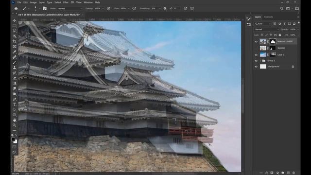Open the layer blend mode dropdown
Image resolution: width=311 pixels, height=175 pixels.
click(x=267, y=29)
